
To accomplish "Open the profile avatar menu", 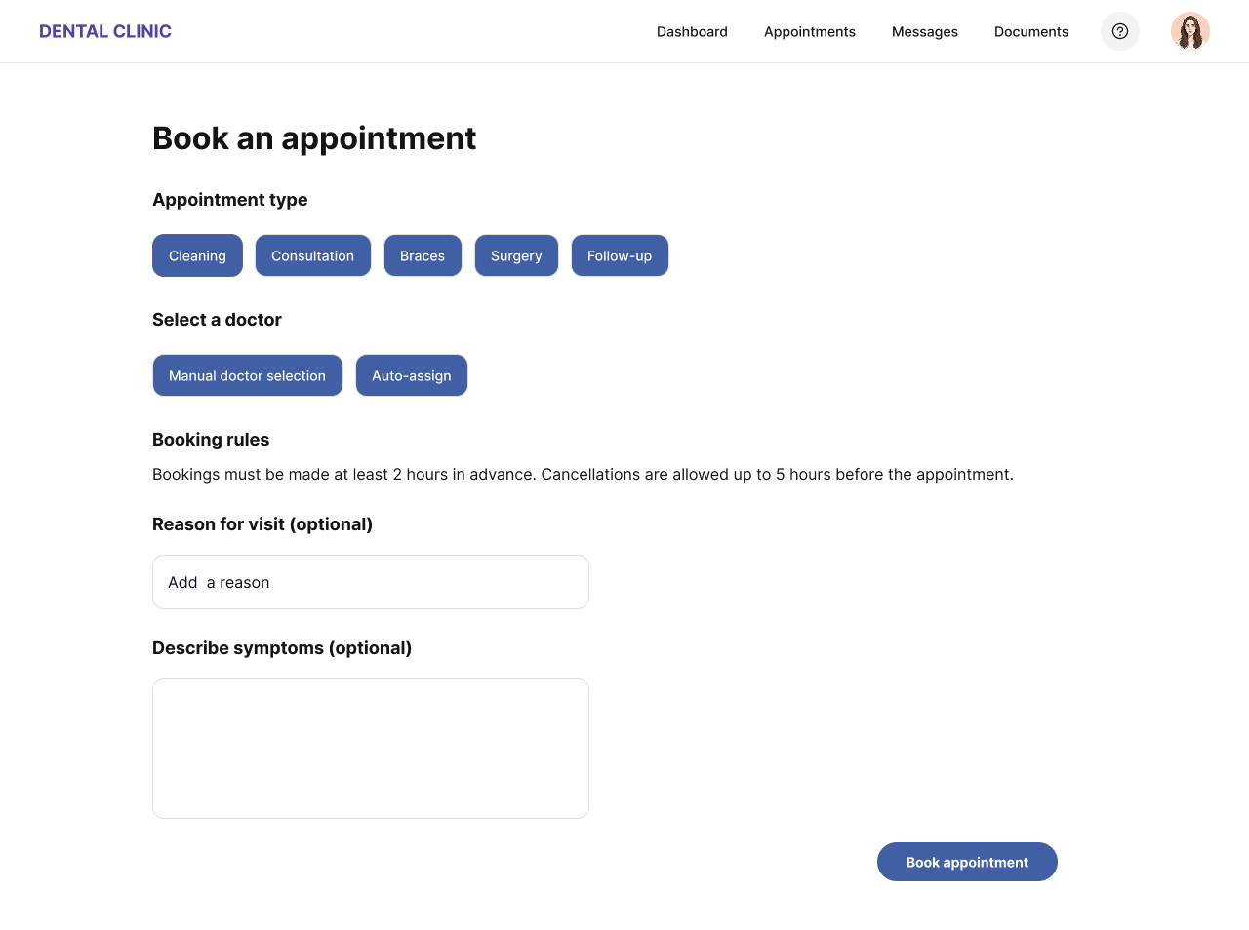I will point(1189,31).
